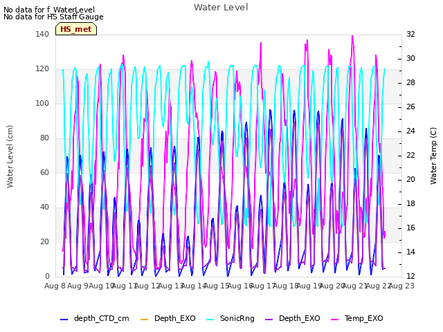The height and width of the screenshot is (332, 443).
Task: Click the 12 right y-axis tick label
Action: click(x=410, y=276)
